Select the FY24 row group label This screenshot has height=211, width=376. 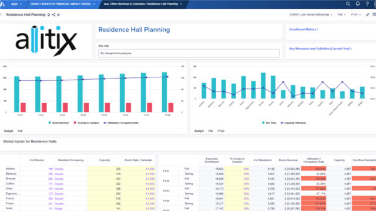click(166, 200)
